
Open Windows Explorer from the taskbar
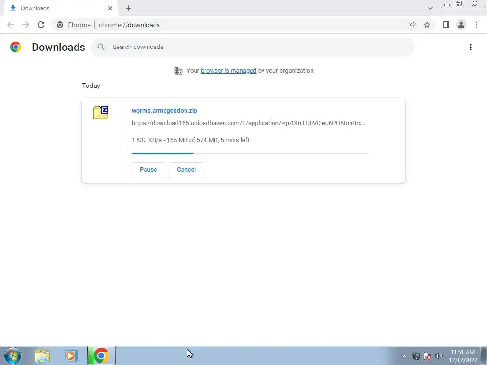(x=42, y=356)
